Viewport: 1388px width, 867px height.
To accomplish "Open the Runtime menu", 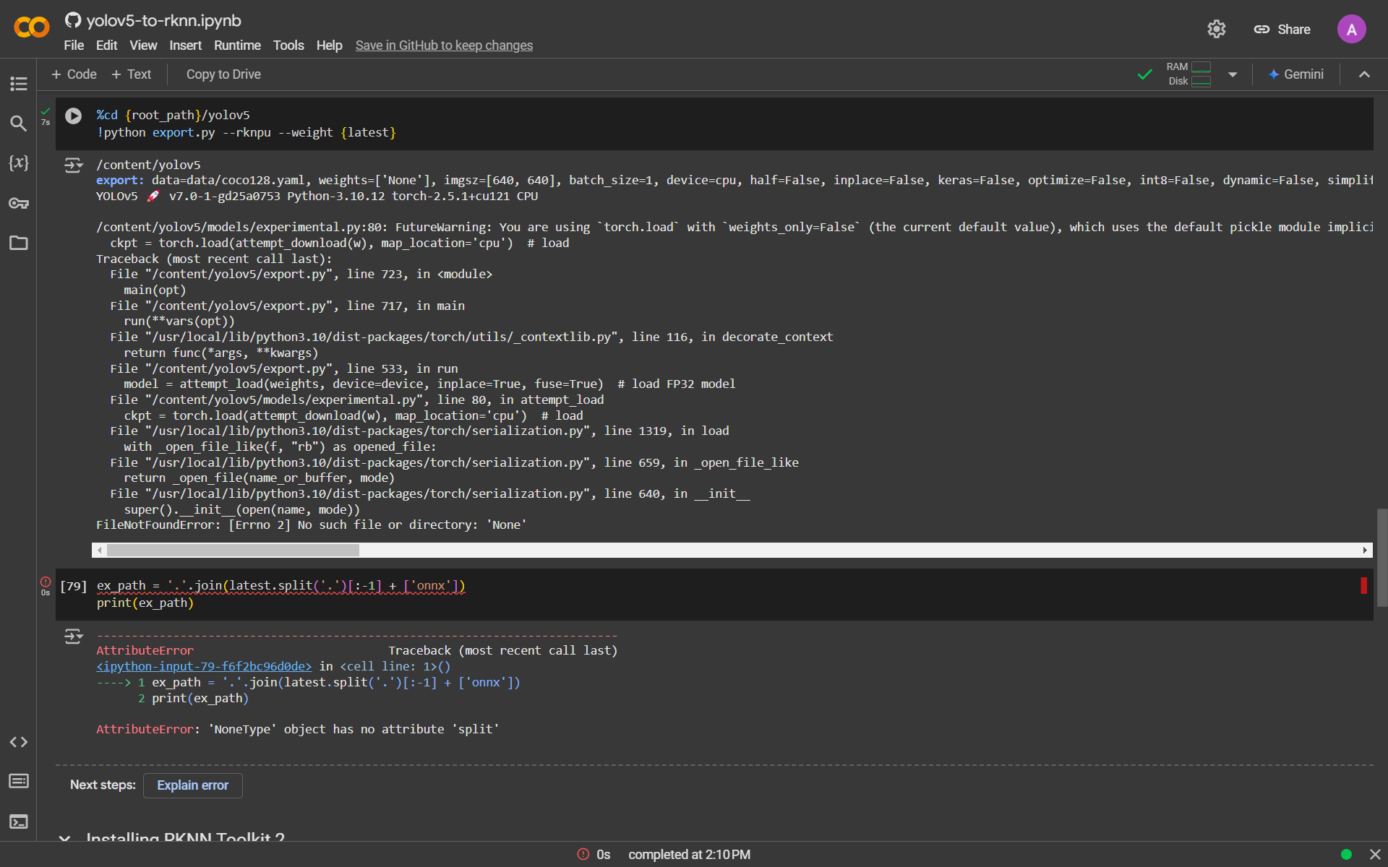I will tap(237, 46).
